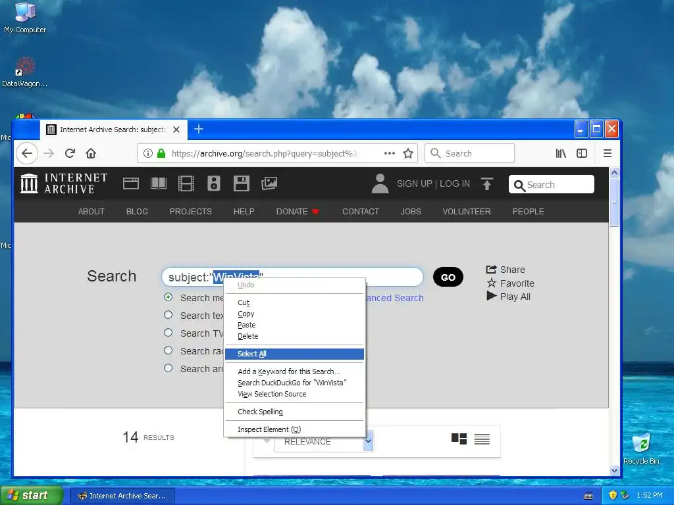Viewport: 674px width, 505px height.
Task: Open the DONATE nav link
Action: [298, 211]
